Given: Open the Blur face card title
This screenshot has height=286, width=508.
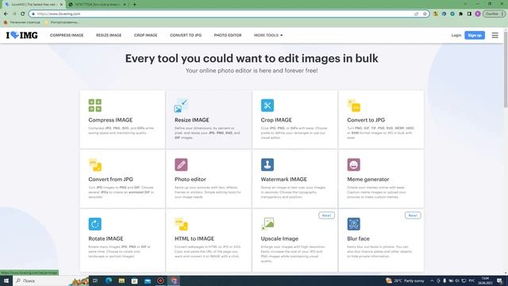Looking at the screenshot, I should 358,238.
